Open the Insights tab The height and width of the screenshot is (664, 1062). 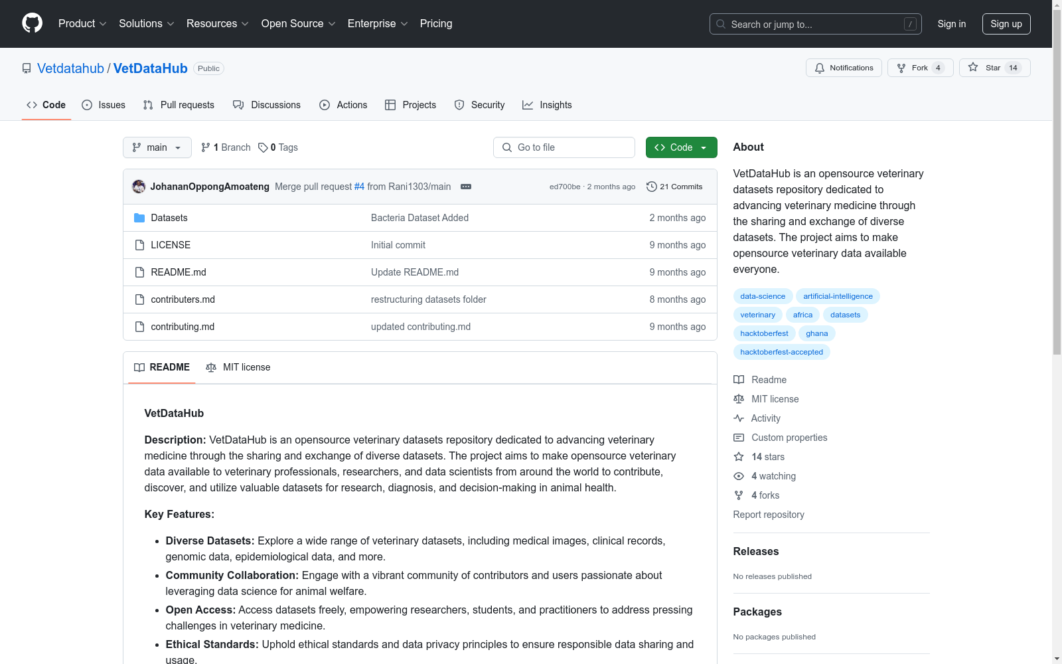547,105
